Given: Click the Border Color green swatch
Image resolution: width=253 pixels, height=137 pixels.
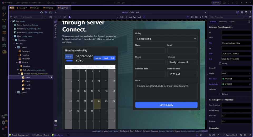Looking at the screenshot, I should click(223, 84).
